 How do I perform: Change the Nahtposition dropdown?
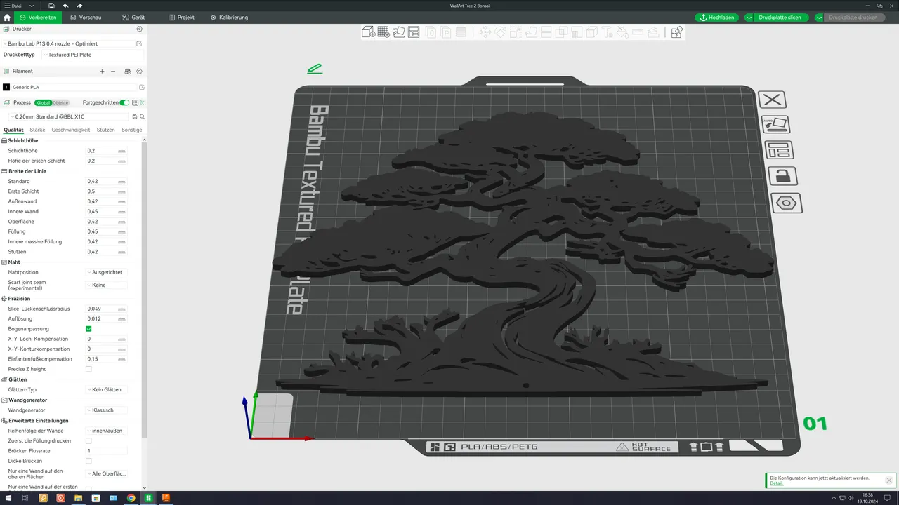pyautogui.click(x=107, y=272)
